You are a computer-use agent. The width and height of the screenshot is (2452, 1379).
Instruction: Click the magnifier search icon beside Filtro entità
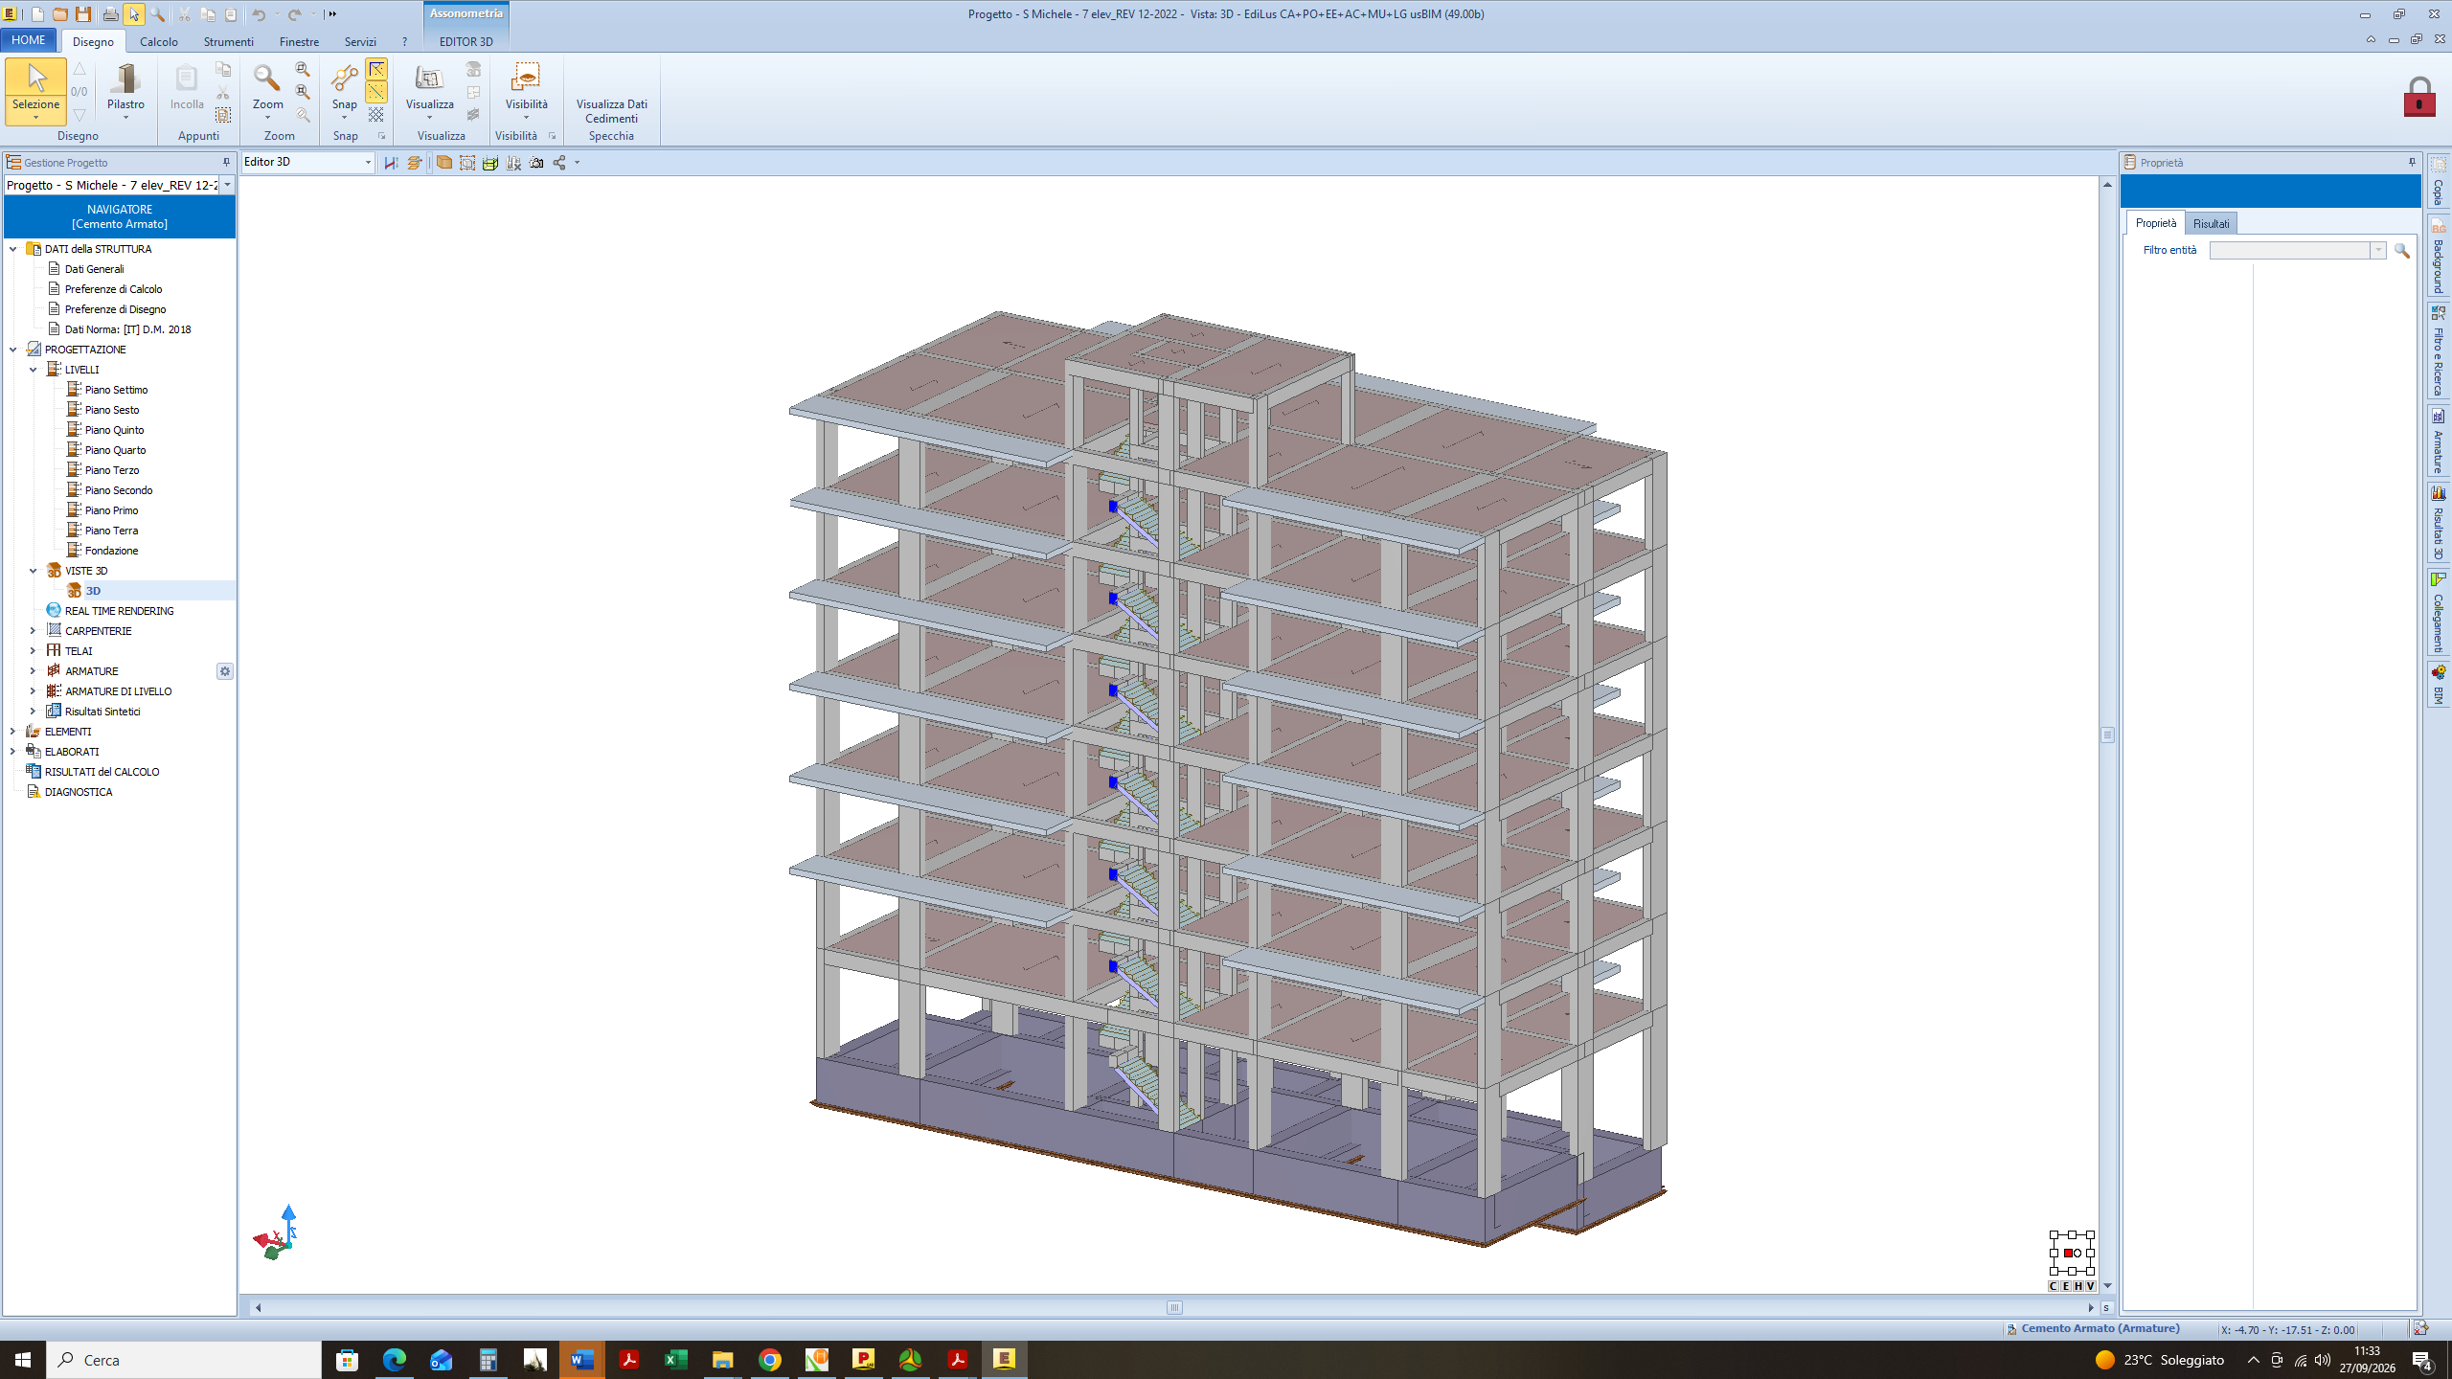(2401, 250)
